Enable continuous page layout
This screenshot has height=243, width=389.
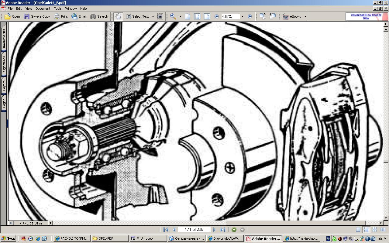coord(366,230)
